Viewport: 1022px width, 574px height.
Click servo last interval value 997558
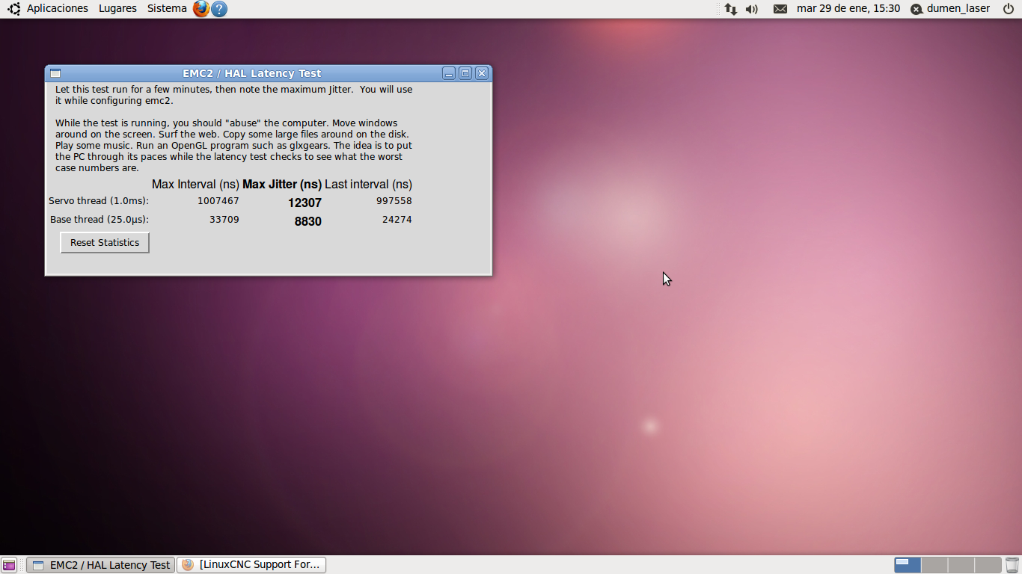(x=394, y=201)
